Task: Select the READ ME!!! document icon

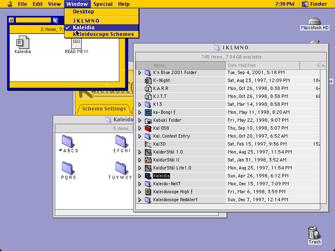Action: tap(77, 44)
